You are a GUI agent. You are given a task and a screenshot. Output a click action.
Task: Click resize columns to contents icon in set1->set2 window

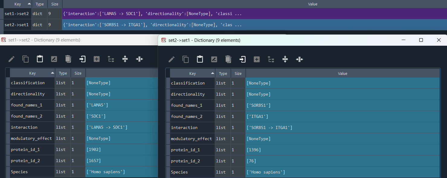(x=139, y=59)
